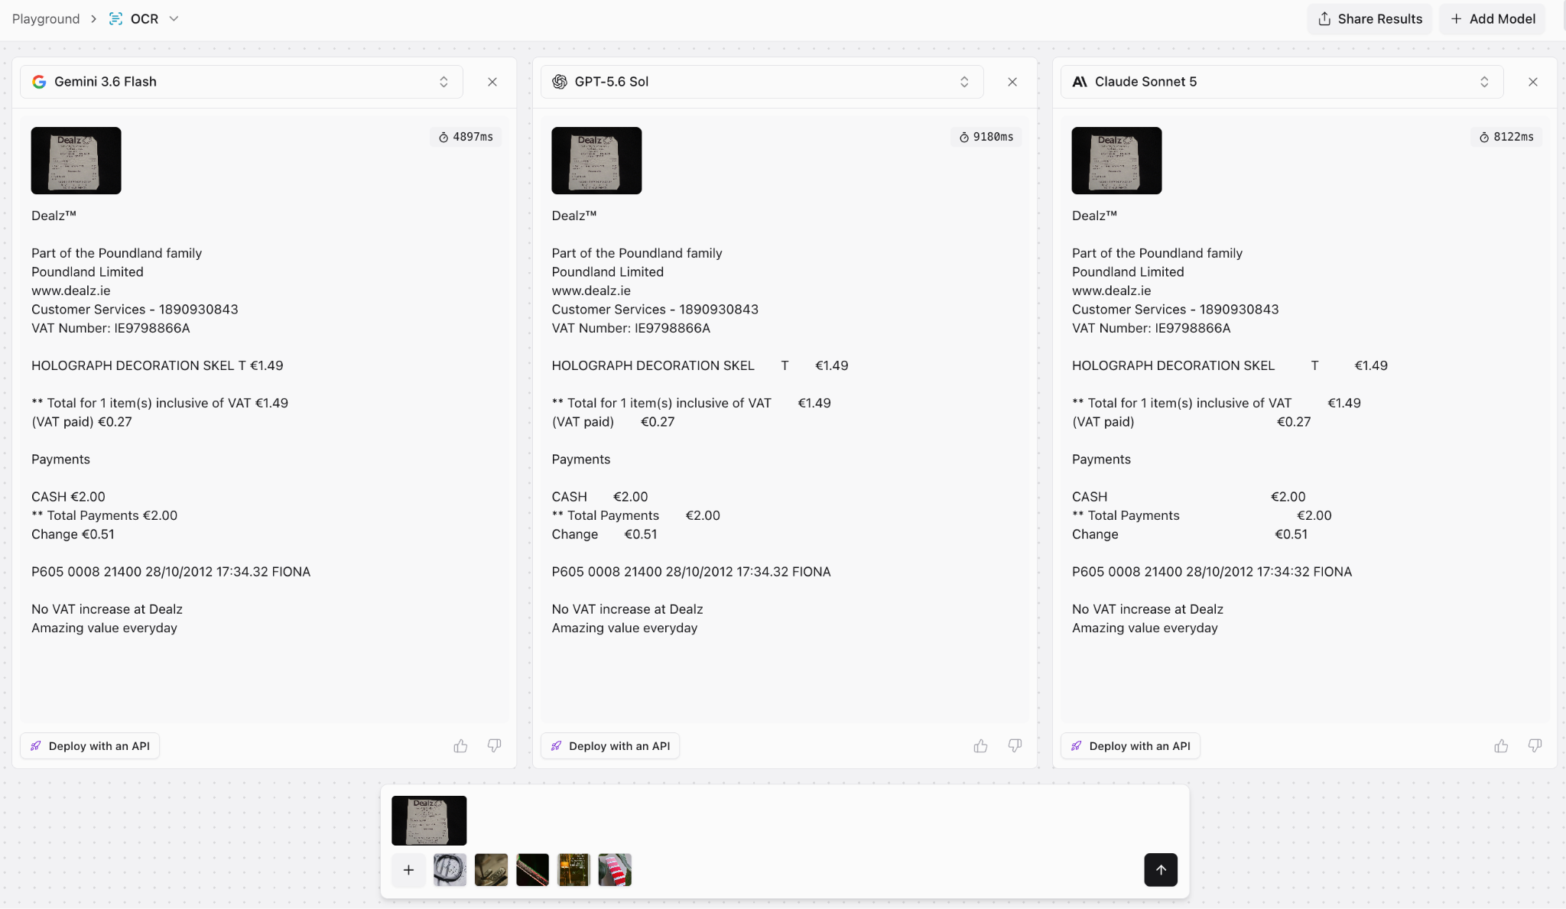
Task: Select the attached receipt image in the input box
Action: [429, 820]
